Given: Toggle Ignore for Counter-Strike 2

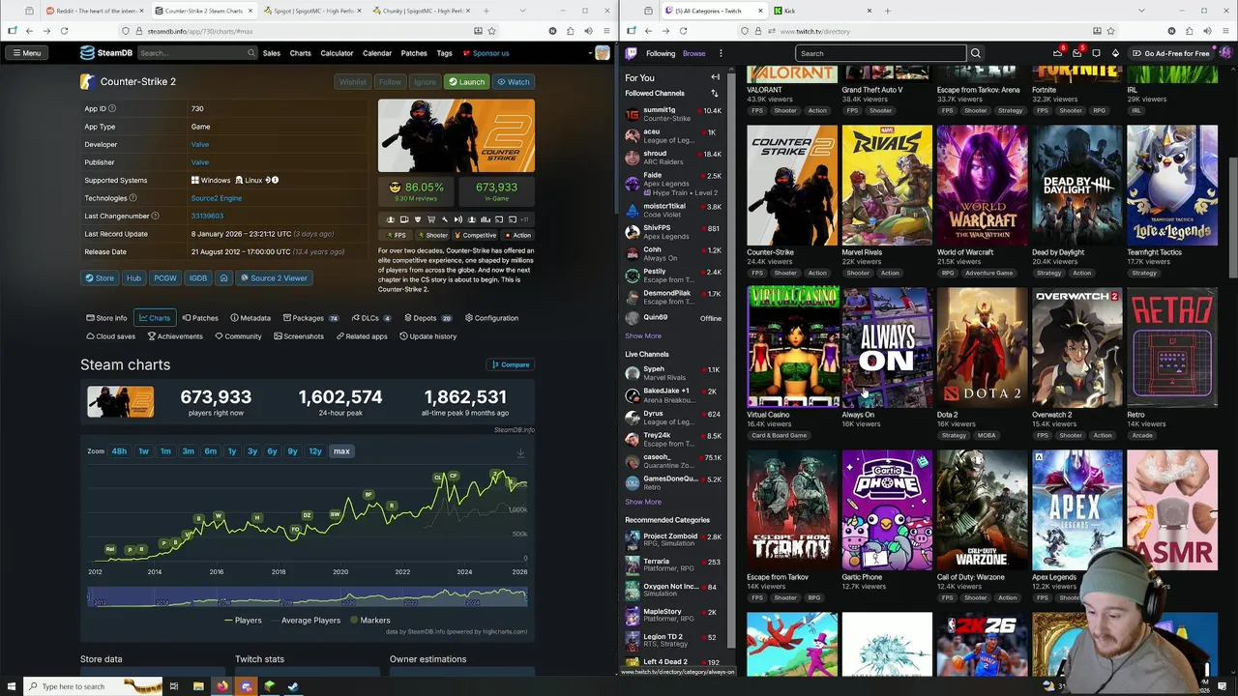Looking at the screenshot, I should coord(425,82).
